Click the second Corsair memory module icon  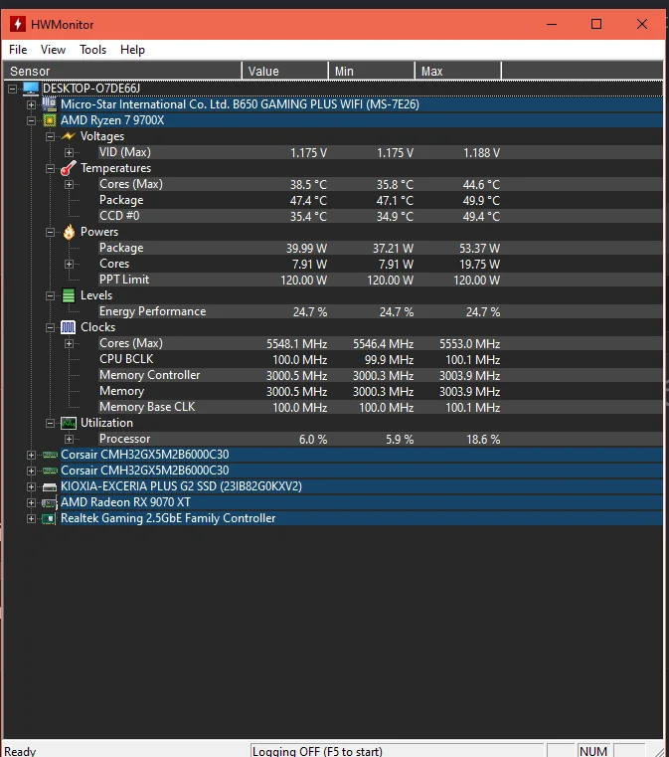tap(50, 471)
